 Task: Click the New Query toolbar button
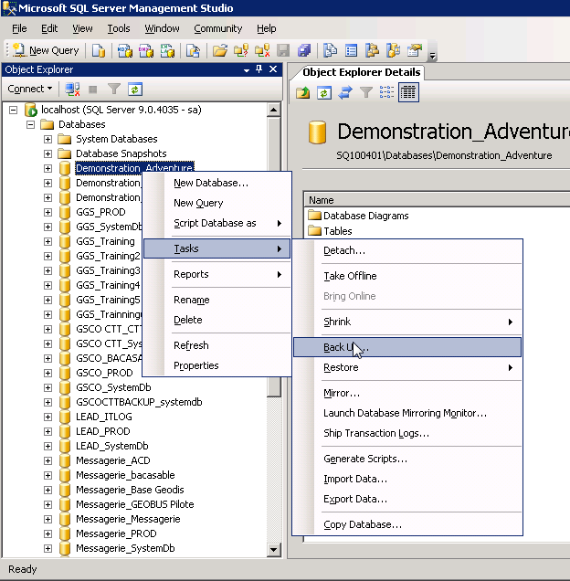[x=46, y=50]
